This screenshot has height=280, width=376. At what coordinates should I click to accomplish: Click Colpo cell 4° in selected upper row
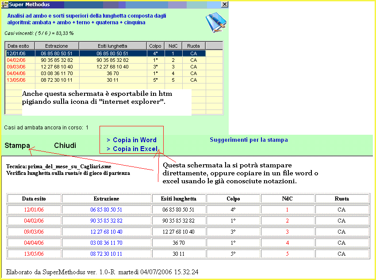[156, 53]
